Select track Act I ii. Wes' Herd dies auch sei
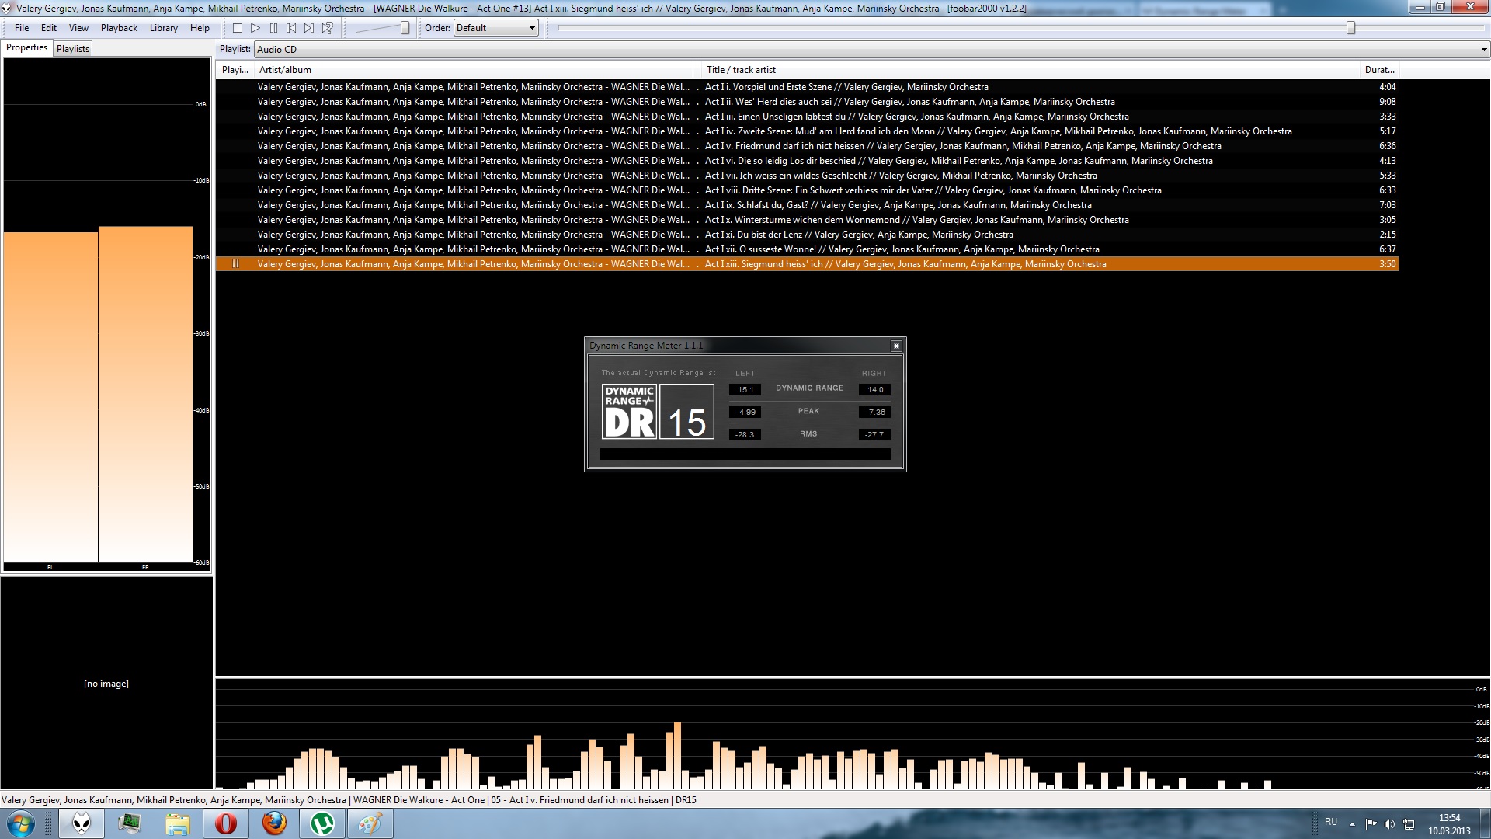 pos(808,102)
